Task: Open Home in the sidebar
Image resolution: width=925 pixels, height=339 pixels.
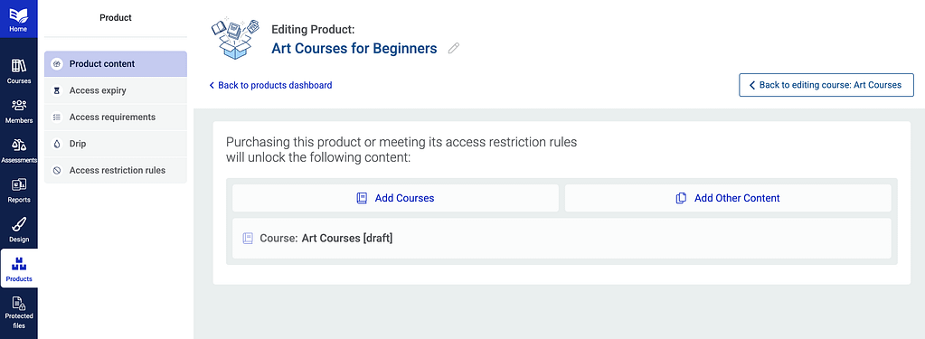Action: pos(18,18)
